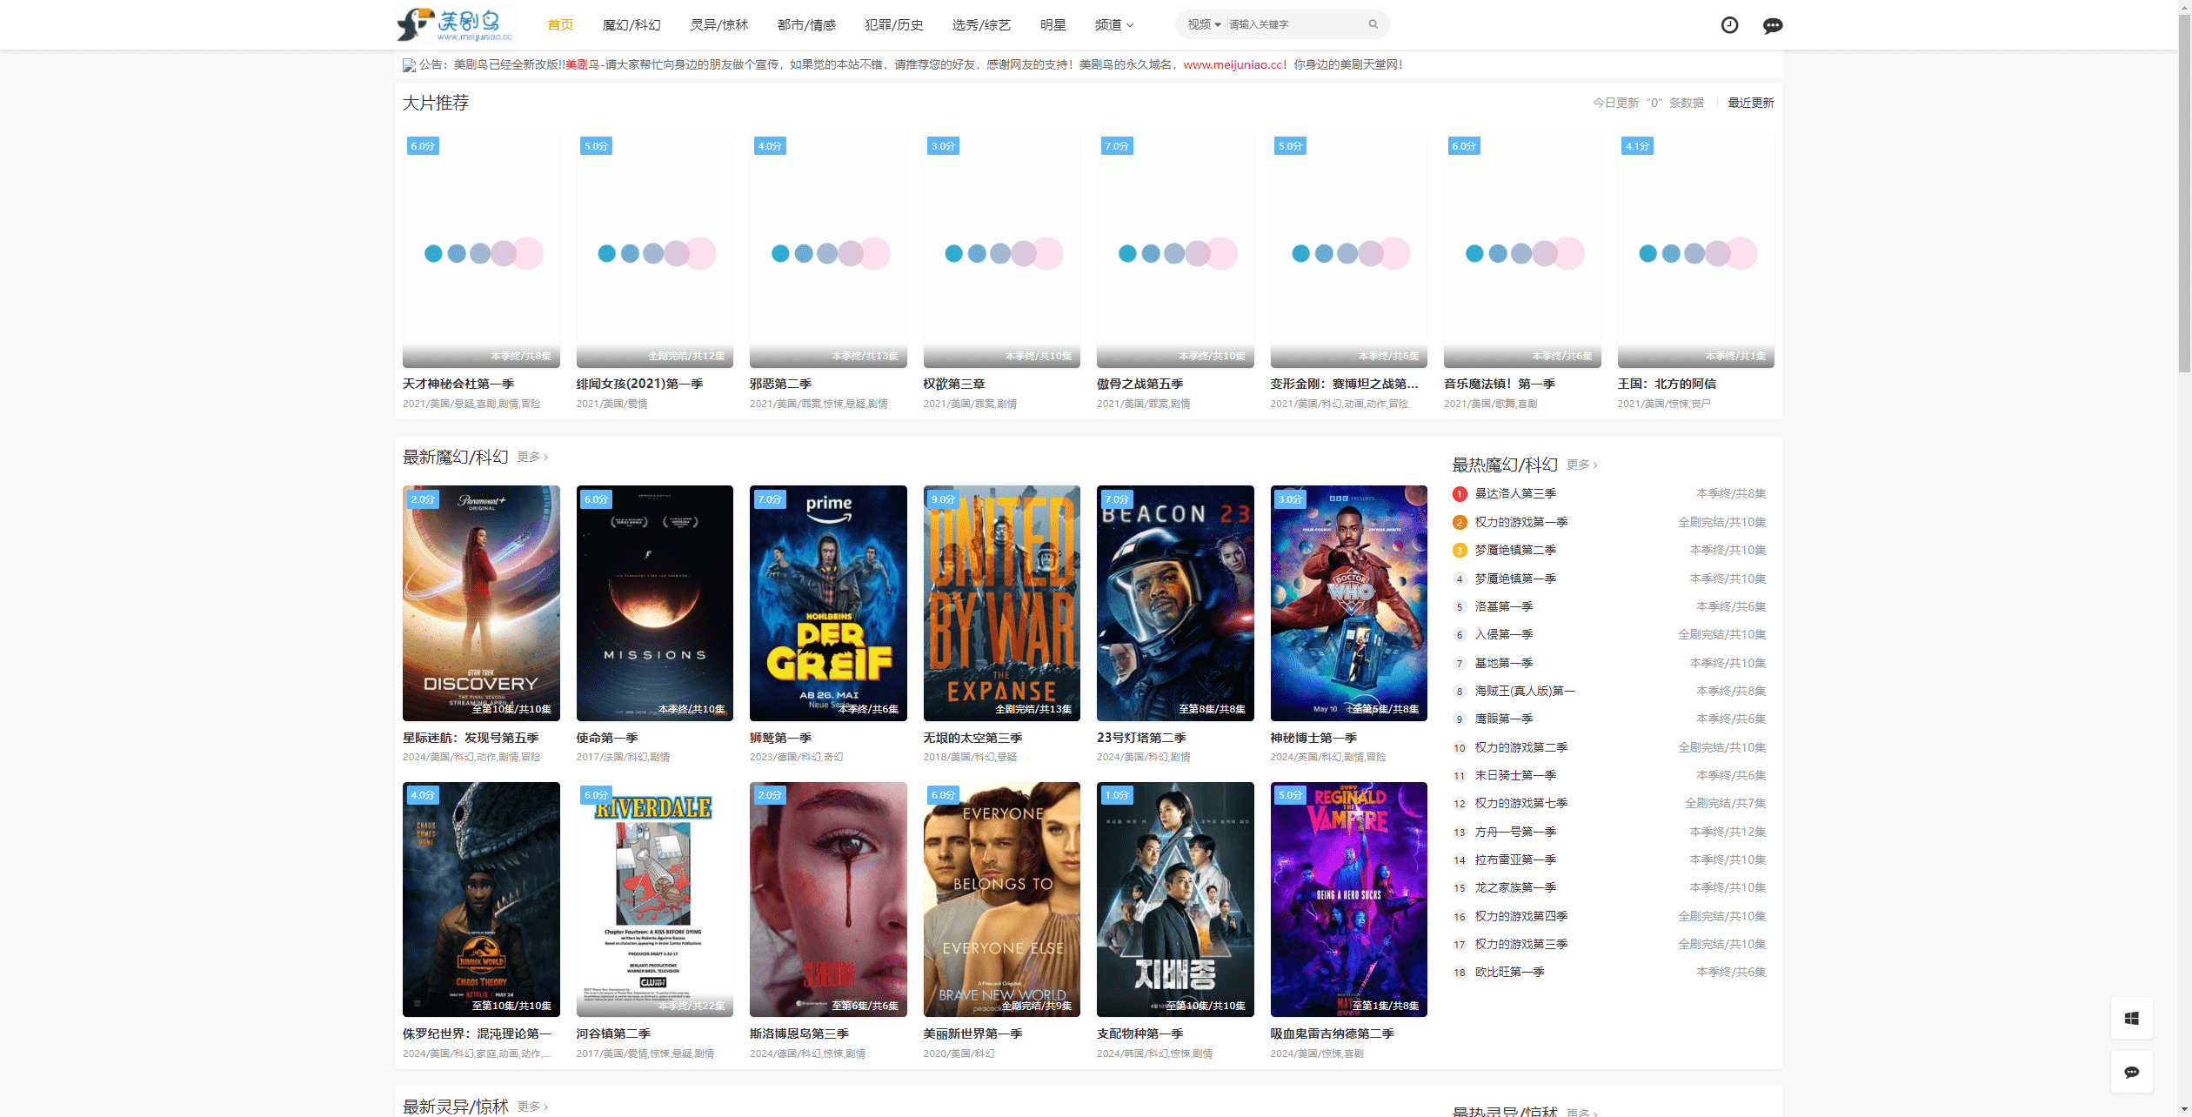2192x1117 pixels.
Task: Open the 灵异/惊悚 category
Action: (718, 24)
